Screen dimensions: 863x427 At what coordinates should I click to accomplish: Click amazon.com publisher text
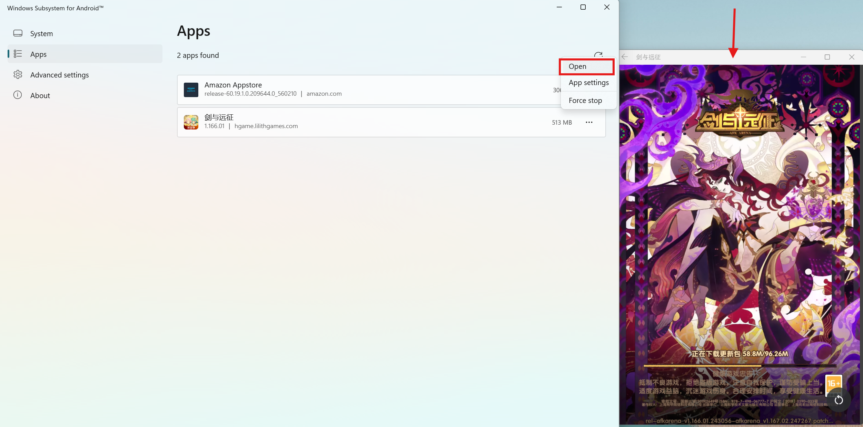[x=324, y=94]
